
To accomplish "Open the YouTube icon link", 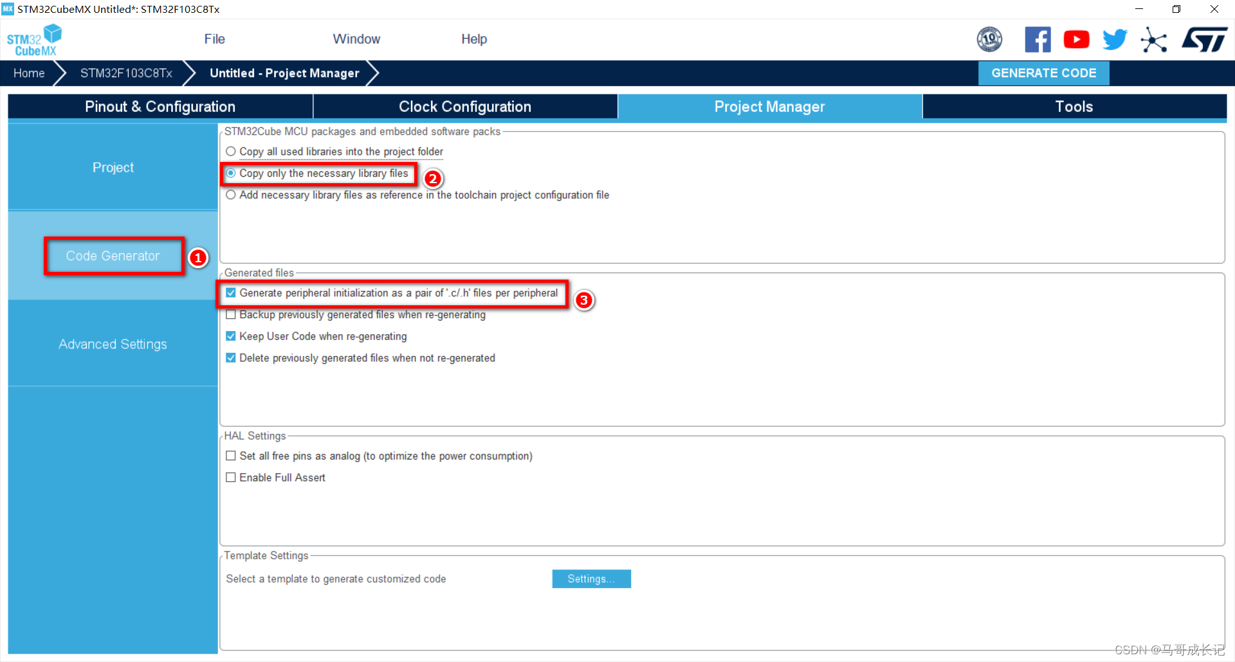I will 1076,39.
